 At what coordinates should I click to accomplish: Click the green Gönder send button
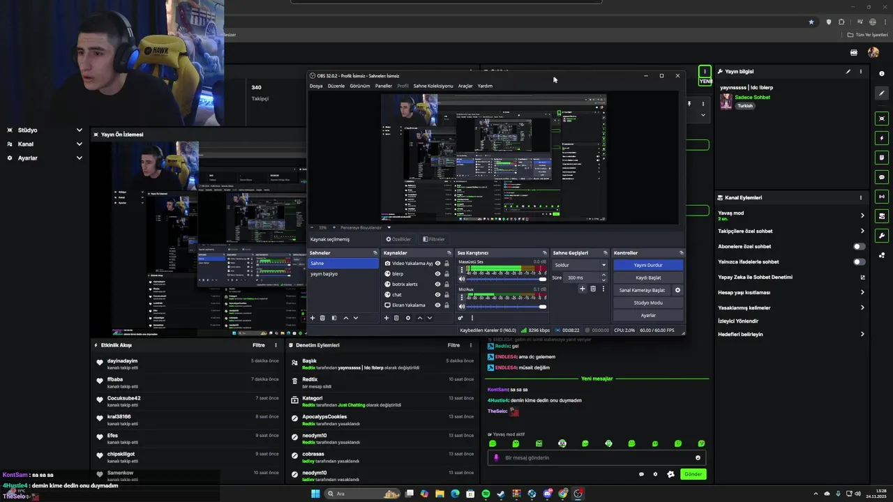point(693,474)
